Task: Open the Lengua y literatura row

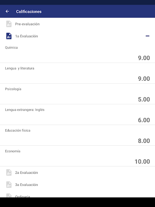Action: point(77,73)
